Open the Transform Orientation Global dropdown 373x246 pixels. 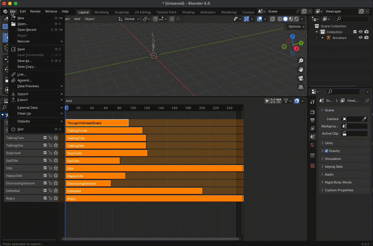coord(129,19)
